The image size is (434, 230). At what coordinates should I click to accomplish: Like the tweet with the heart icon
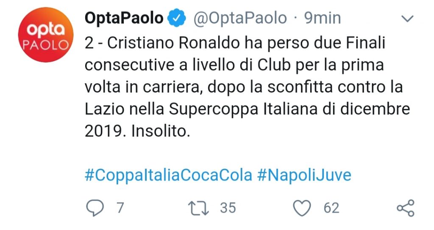point(303,208)
